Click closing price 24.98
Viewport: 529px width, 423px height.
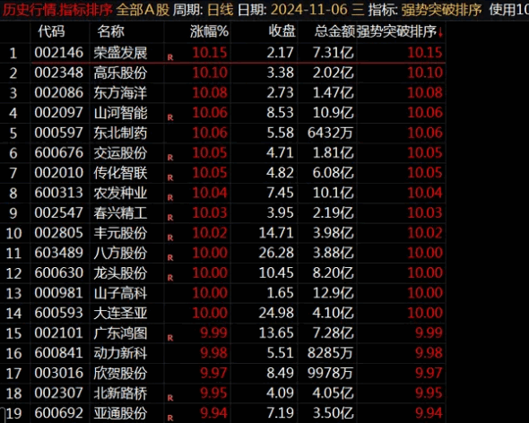(x=276, y=313)
